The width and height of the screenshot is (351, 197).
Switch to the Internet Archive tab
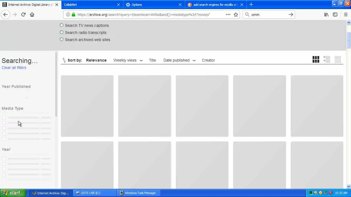pos(31,5)
